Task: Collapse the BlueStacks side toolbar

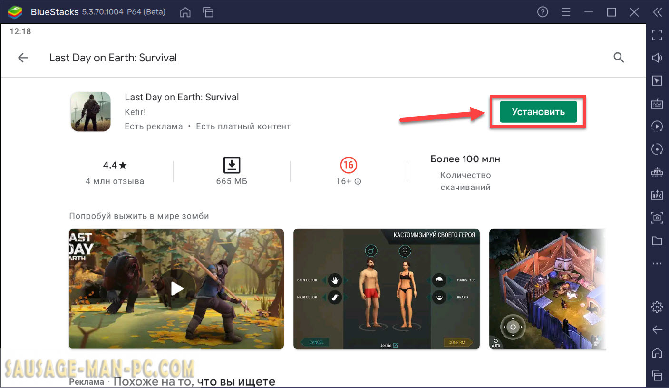Action: coord(657,12)
